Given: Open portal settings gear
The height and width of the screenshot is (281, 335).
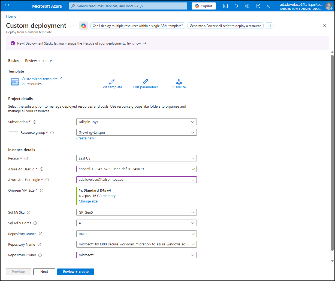Looking at the screenshot, I should click(x=247, y=6).
